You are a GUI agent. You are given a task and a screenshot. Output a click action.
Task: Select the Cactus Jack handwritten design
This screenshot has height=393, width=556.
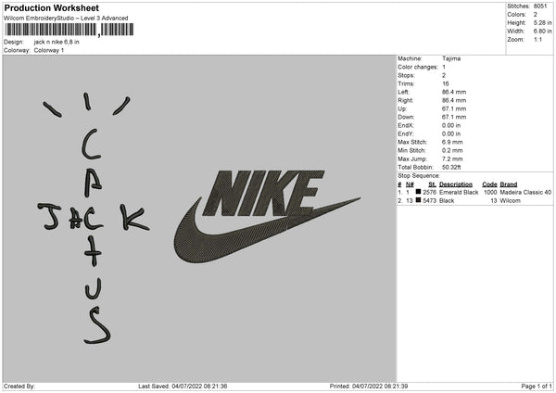94,219
